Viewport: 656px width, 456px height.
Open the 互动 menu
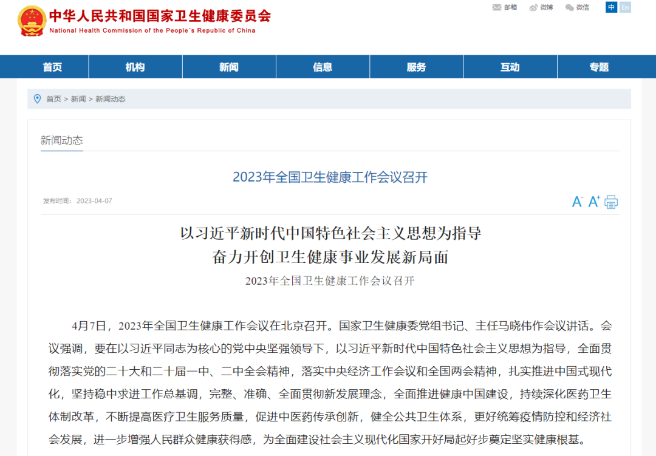(510, 67)
